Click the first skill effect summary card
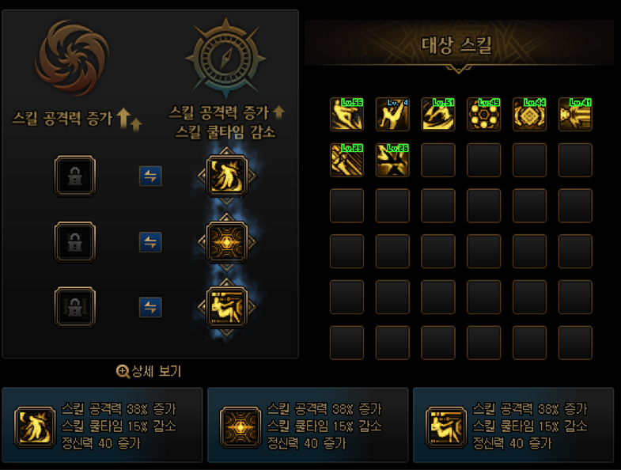Viewport: 621px width, 470px height. (102, 425)
